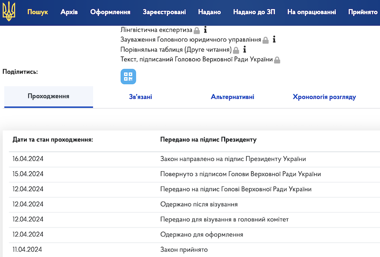Switch to the Зв'язані tab
Viewport: 380px width, 257px height.
pyautogui.click(x=140, y=97)
